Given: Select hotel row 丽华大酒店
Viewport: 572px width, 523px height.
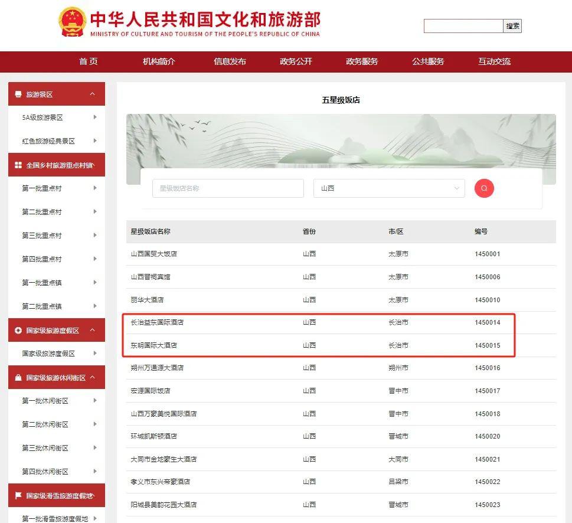Looking at the screenshot, I should [x=341, y=300].
